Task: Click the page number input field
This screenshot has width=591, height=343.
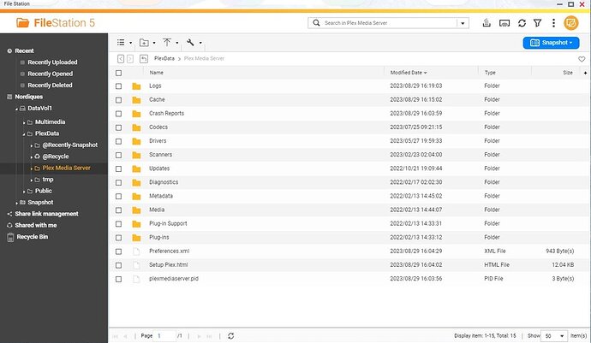Action: coord(165,335)
